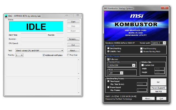
Task: Click the Go! button in Kombustor
Action: tap(158, 82)
